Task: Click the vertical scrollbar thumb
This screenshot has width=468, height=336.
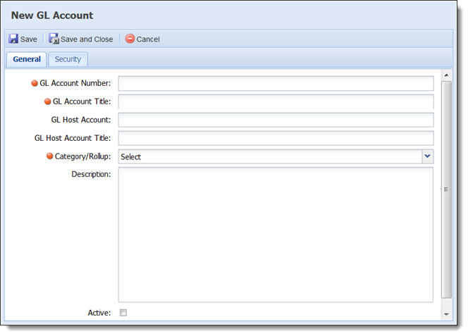Action: [x=446, y=189]
